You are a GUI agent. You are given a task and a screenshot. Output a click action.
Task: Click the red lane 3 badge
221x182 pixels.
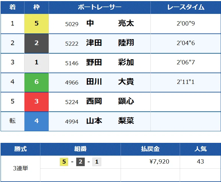pos(36,102)
